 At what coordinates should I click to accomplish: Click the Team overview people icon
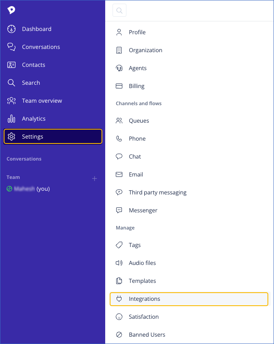tap(11, 101)
